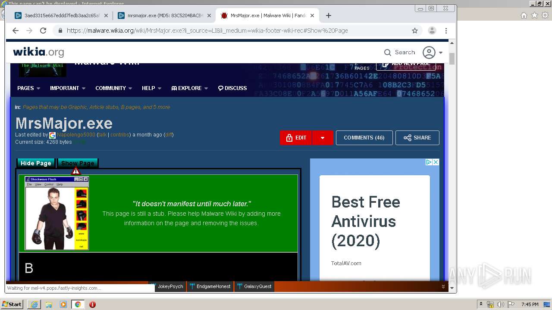The image size is (552, 310).
Task: Open the Chrome three-dot menu
Action: tap(446, 31)
